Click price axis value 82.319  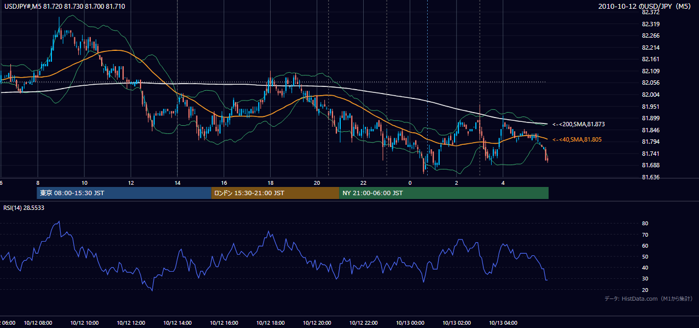pos(650,24)
